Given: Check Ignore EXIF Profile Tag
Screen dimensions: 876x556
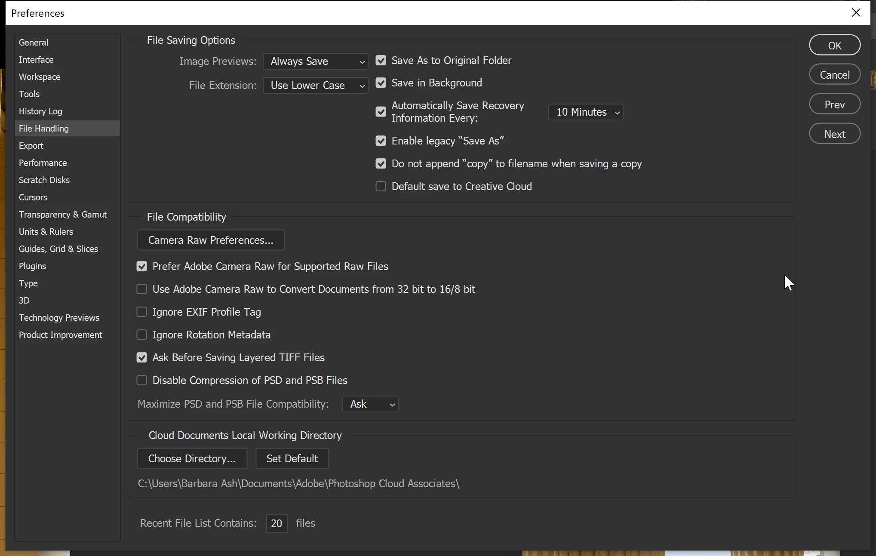Looking at the screenshot, I should pyautogui.click(x=141, y=312).
